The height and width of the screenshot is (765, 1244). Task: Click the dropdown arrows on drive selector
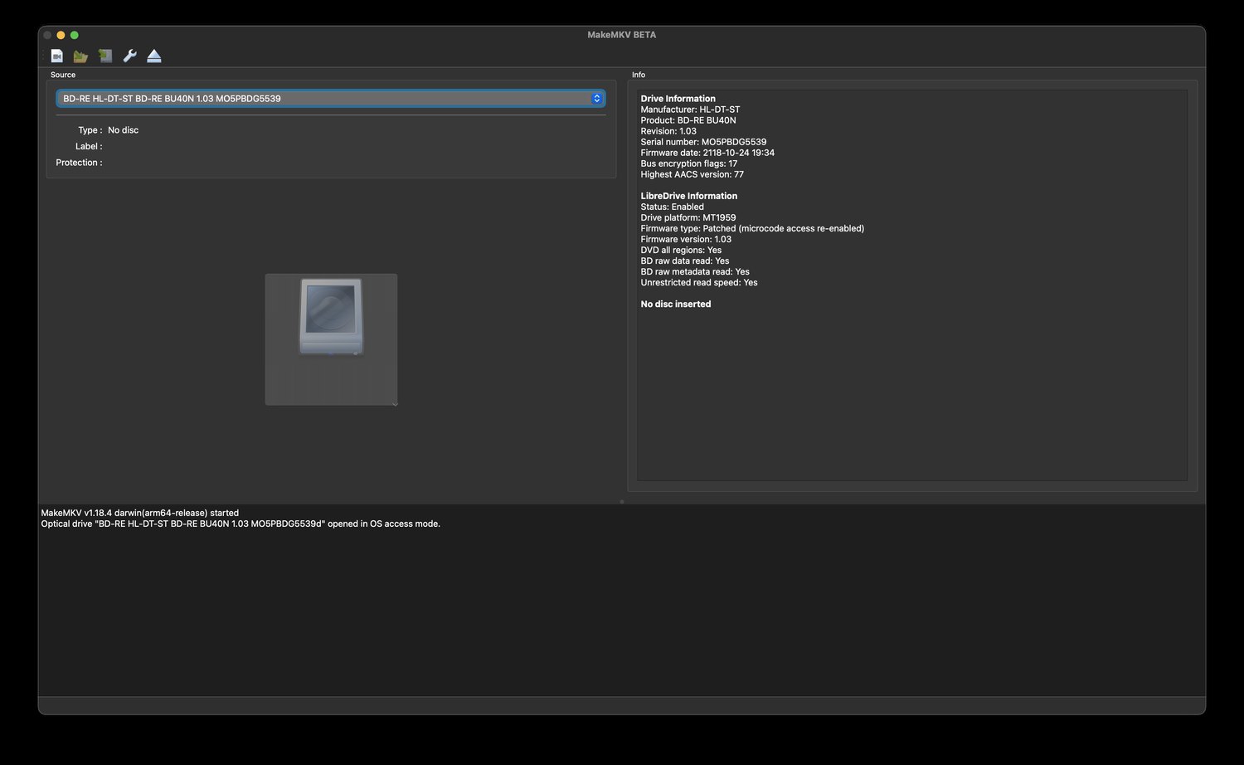coord(596,99)
